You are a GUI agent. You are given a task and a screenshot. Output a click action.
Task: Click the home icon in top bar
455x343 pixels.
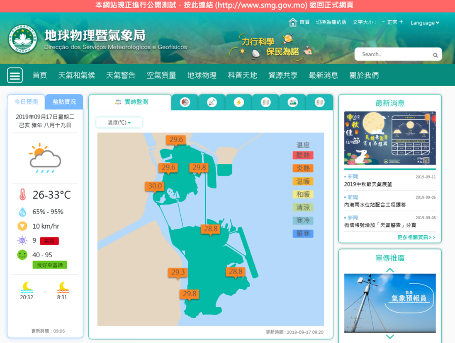[x=293, y=22]
